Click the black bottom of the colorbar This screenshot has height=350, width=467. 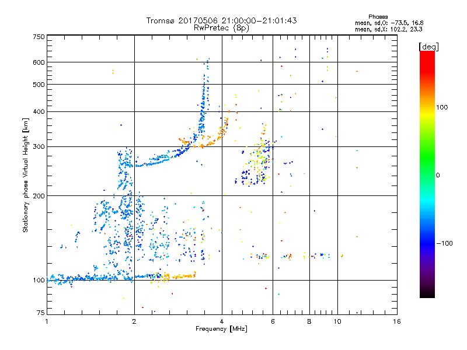coord(427,293)
